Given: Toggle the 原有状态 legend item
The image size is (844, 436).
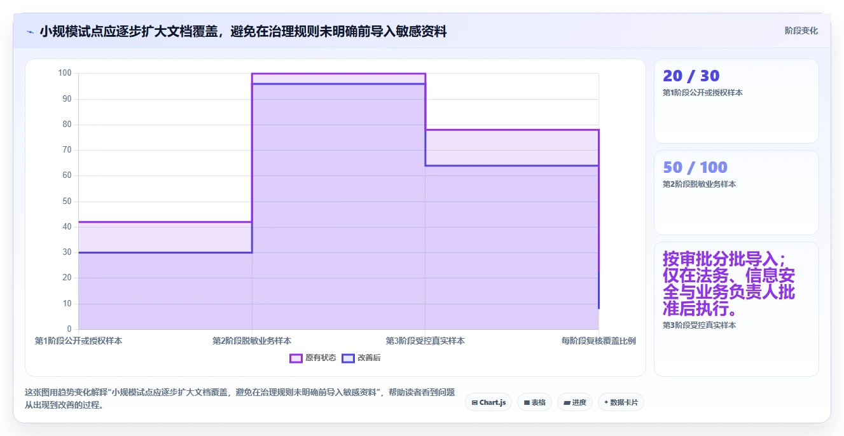Looking at the screenshot, I should 313,358.
